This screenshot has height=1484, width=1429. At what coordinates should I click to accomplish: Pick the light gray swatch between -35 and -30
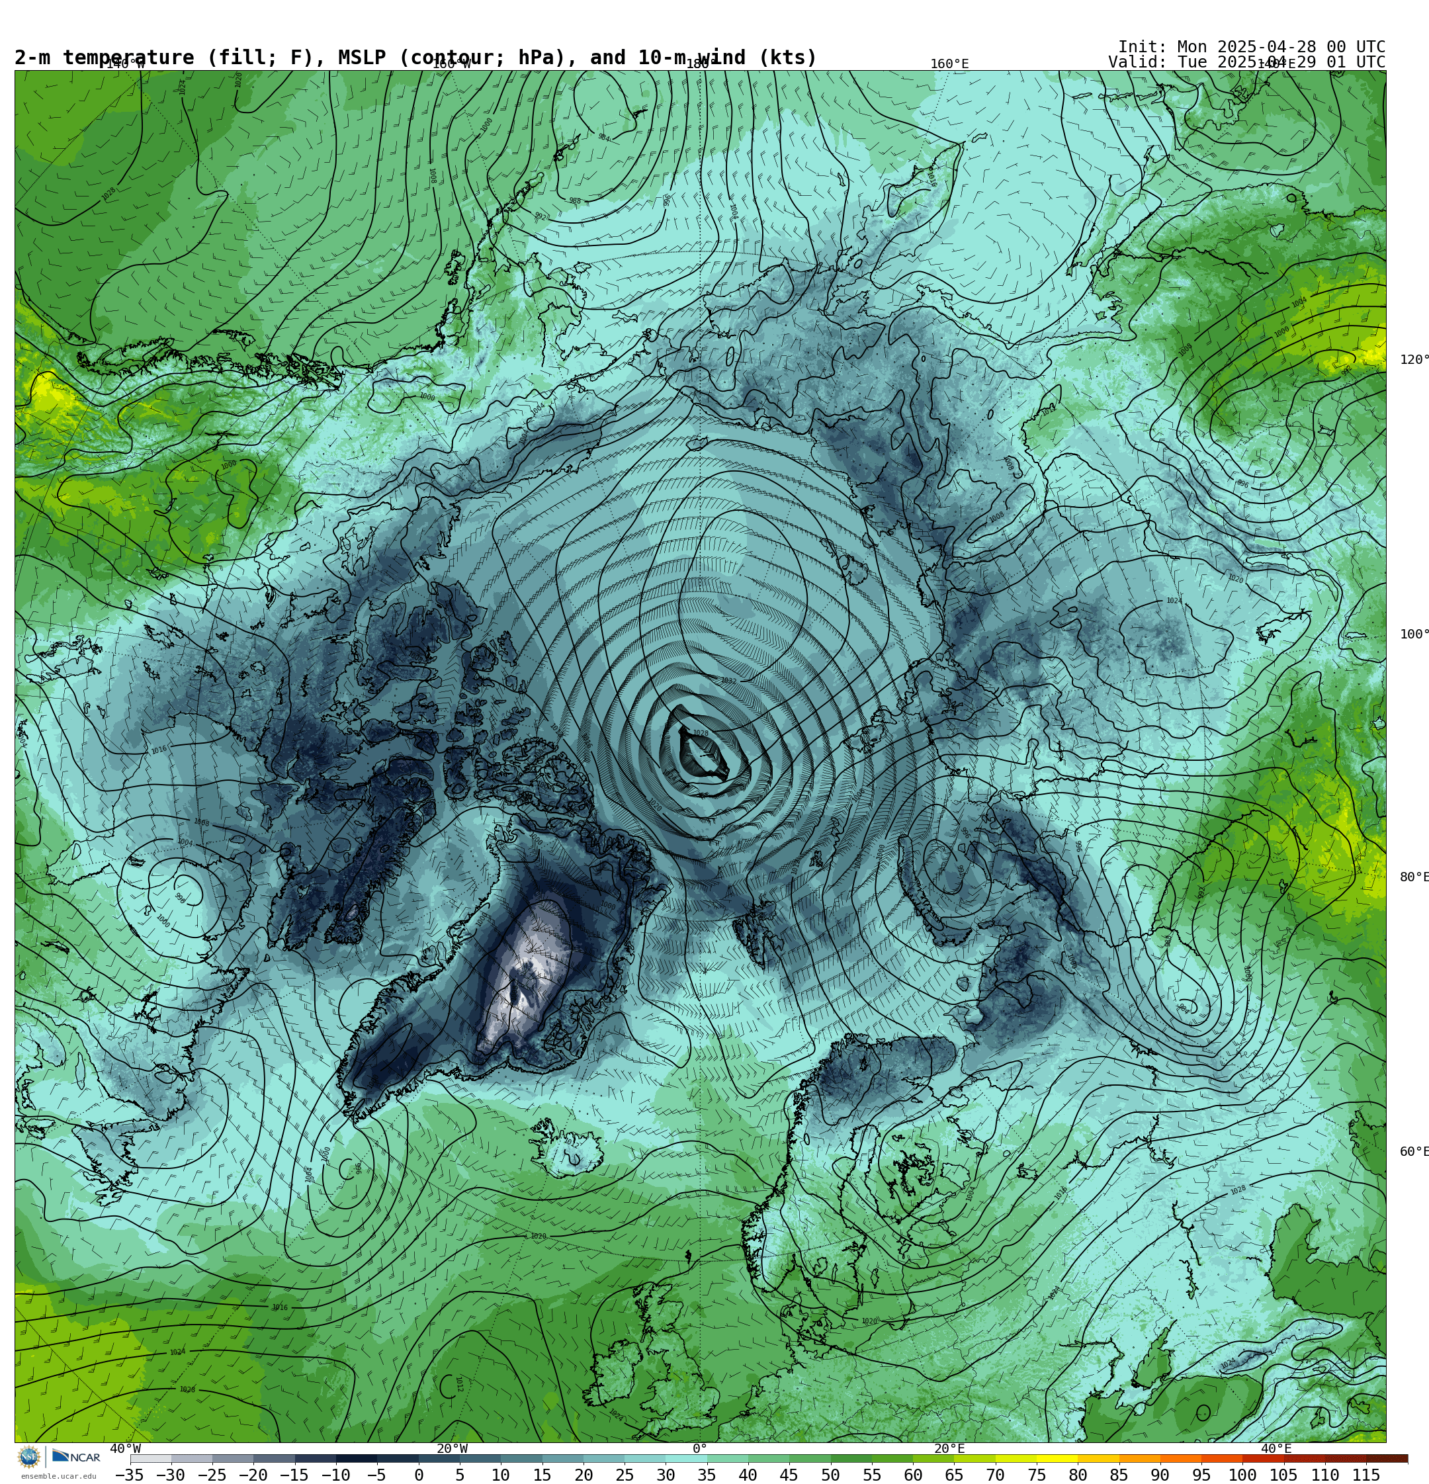coord(151,1459)
